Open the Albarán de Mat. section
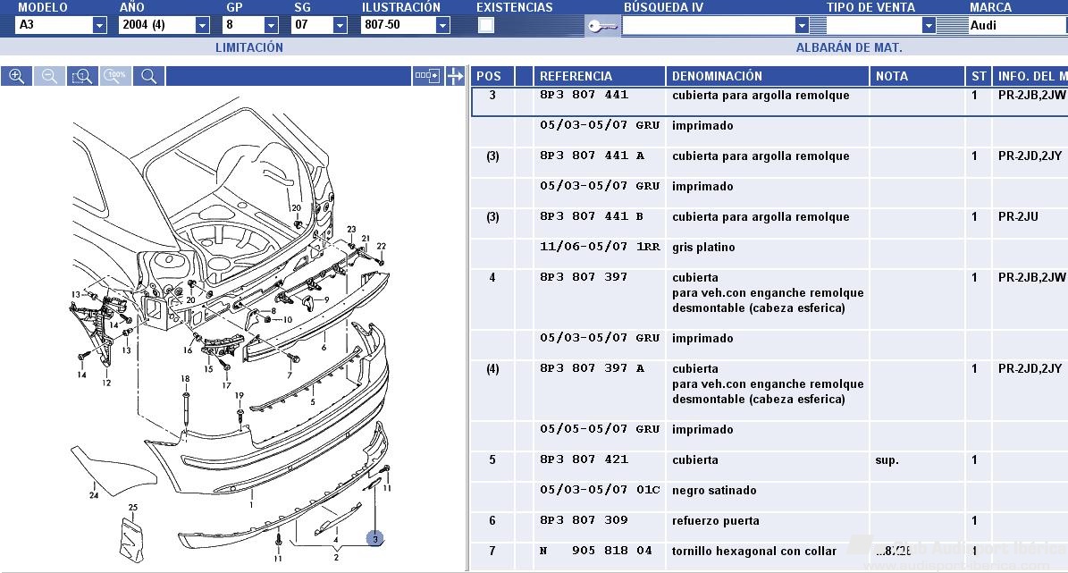Viewport: 1068px width, 573px height. point(849,47)
